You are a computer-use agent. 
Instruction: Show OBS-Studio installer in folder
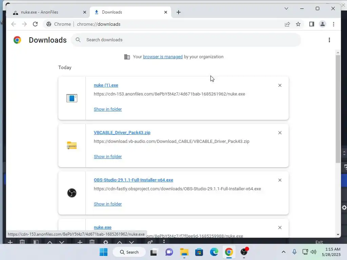point(108,204)
